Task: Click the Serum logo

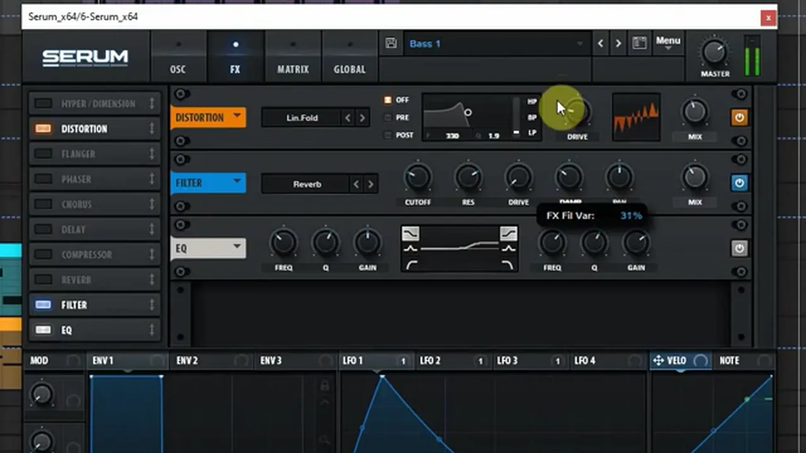Action: 85,58
